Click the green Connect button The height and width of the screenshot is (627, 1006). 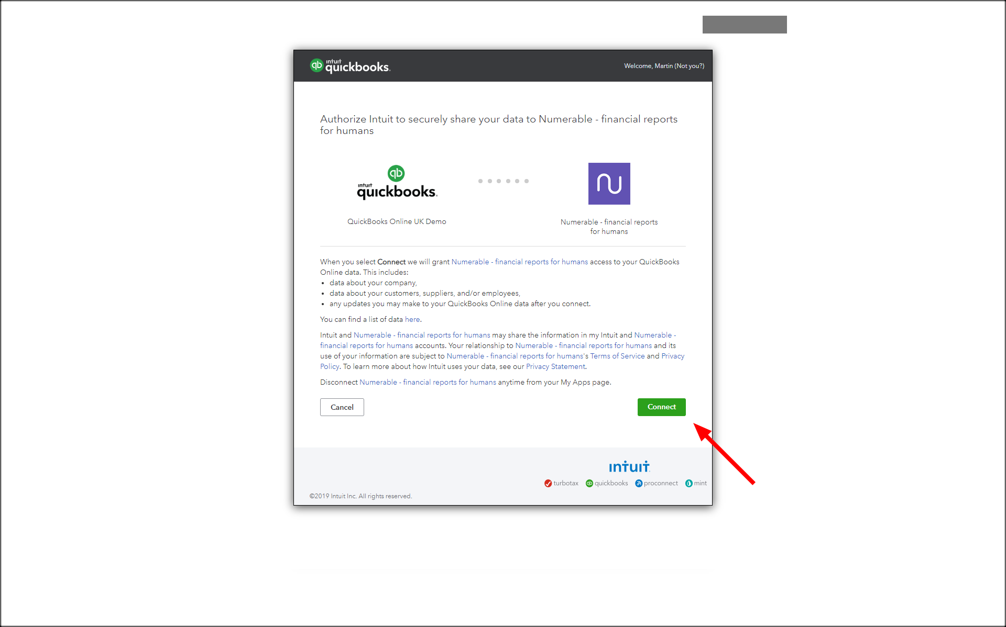661,407
